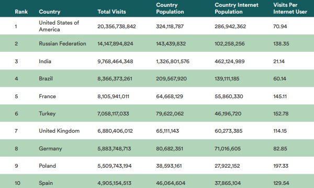Viewport: 314px width, 188px height.
Task: Select the Russian Federation country cell
Action: click(x=62, y=43)
